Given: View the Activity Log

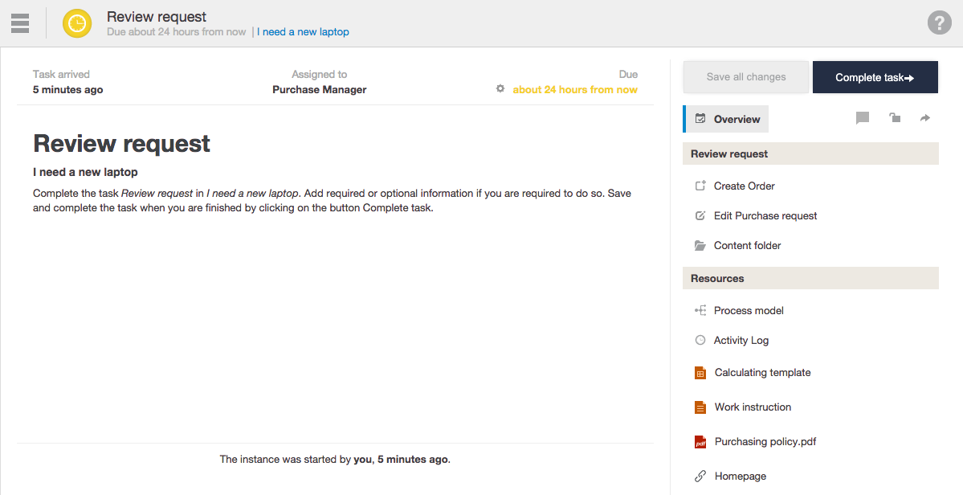Looking at the screenshot, I should 741,340.
